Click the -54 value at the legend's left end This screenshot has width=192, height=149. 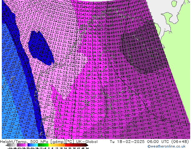[x=10, y=148]
